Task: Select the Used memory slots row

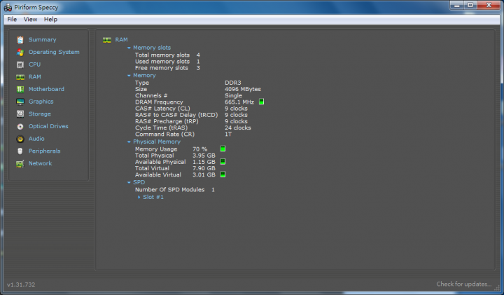Action: [x=167, y=62]
